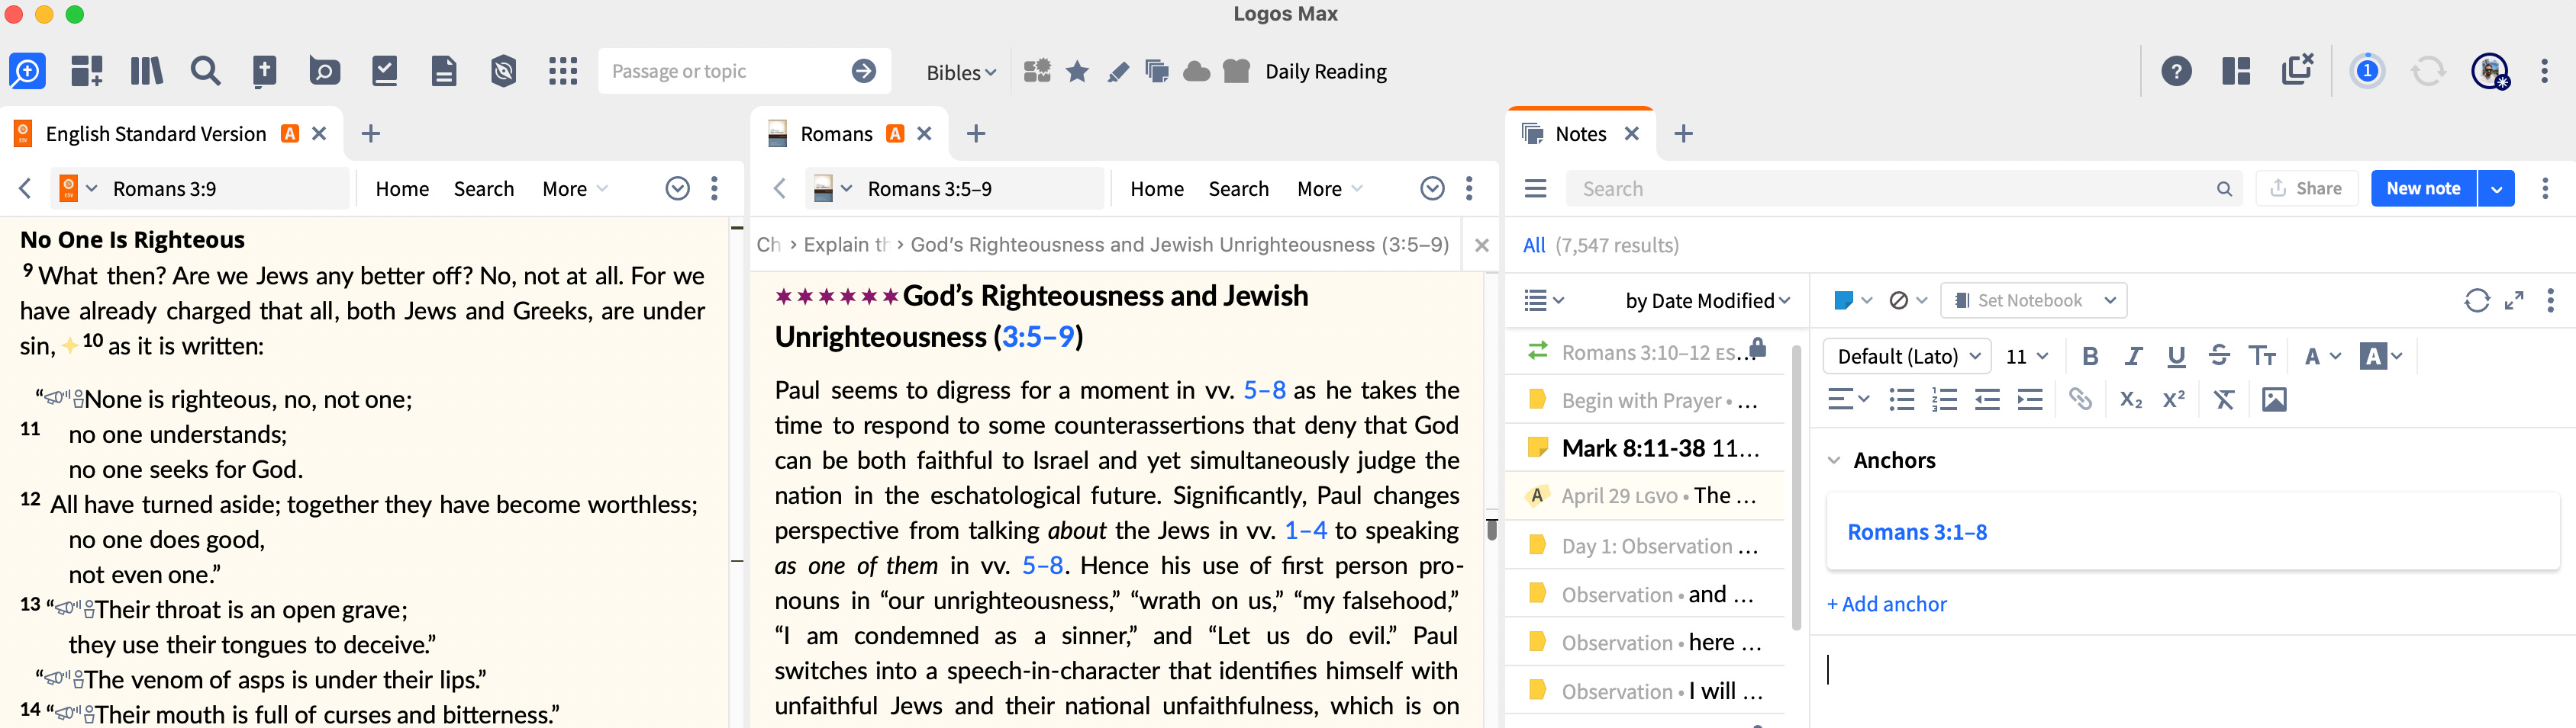Screen dimensions: 2576x728
Task: Switch to the Notes tab
Action: pyautogui.click(x=1580, y=134)
